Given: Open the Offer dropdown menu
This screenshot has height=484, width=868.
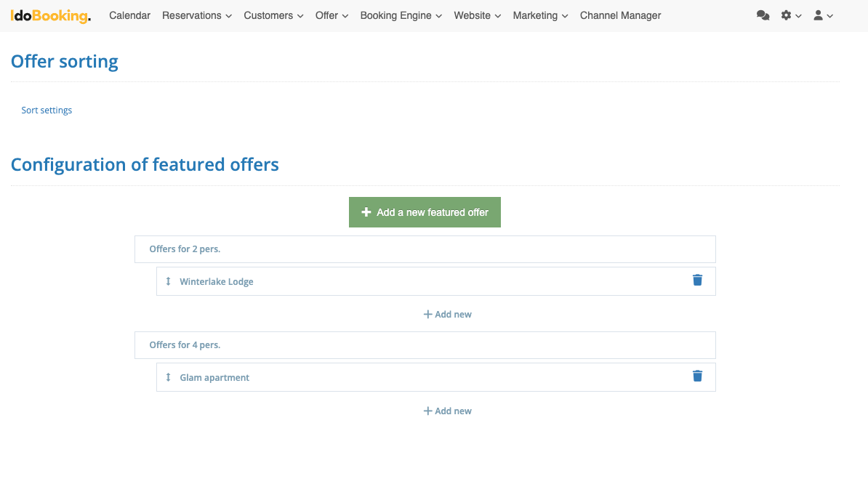Looking at the screenshot, I should pyautogui.click(x=331, y=15).
